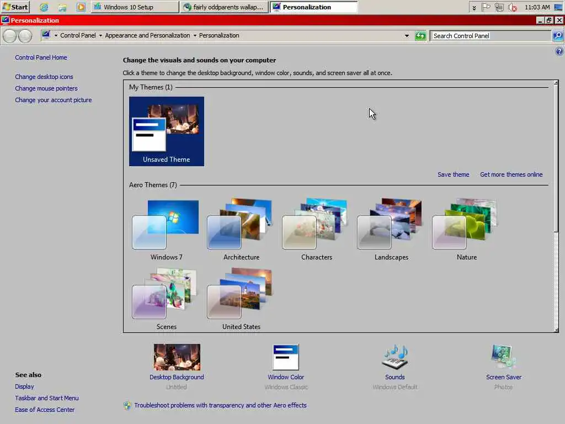The height and width of the screenshot is (424, 565).
Task: Open the Screen Saver settings icon
Action: coord(503,356)
